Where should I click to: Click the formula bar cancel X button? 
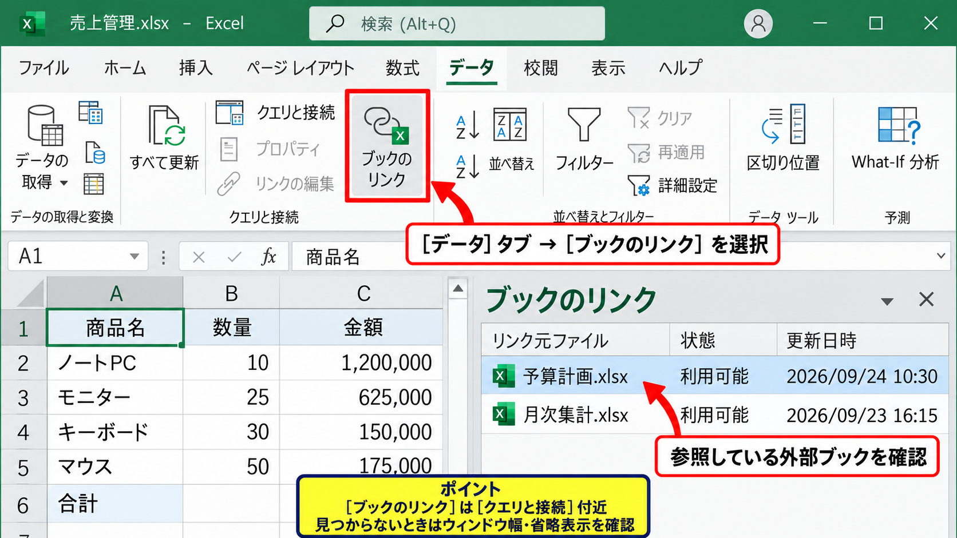click(199, 257)
